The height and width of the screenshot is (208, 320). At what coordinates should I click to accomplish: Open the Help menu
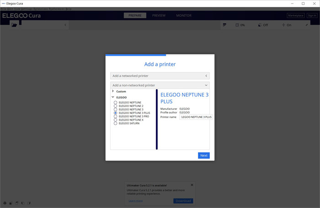[69, 9]
